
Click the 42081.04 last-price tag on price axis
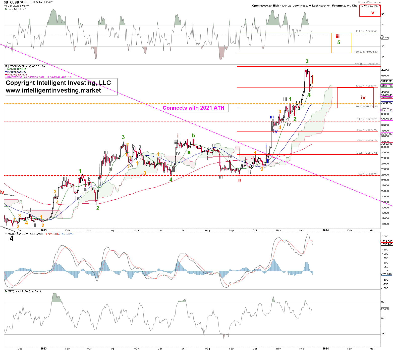(x=387, y=81)
